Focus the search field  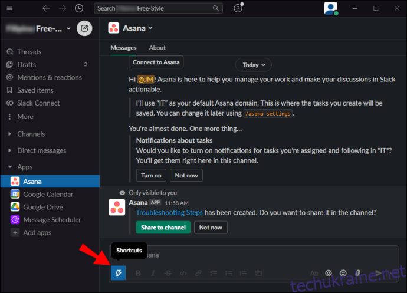[158, 8]
